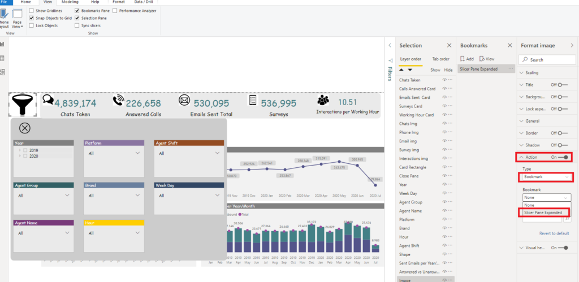Open the Modeling ribbon tab

[x=70, y=2]
